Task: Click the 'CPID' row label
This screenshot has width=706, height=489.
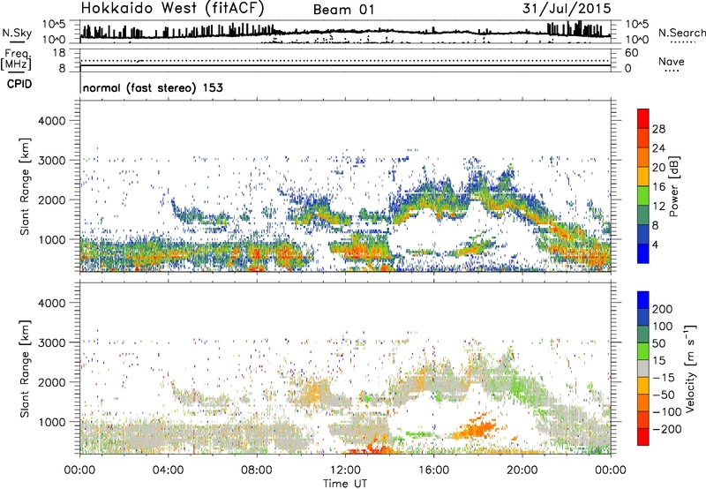Action: pyautogui.click(x=19, y=84)
